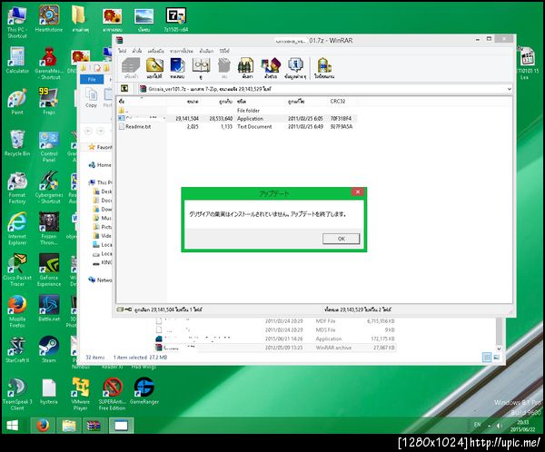Open the Paint desktop shortcut
Image resolution: width=545 pixels, height=452 pixels.
pos(17,102)
